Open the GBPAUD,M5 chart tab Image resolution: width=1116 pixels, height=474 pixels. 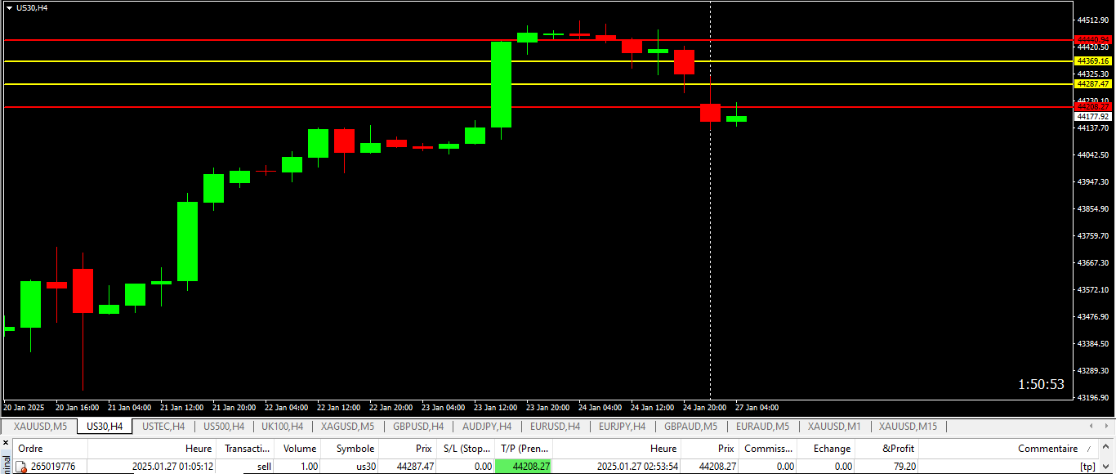tap(690, 427)
